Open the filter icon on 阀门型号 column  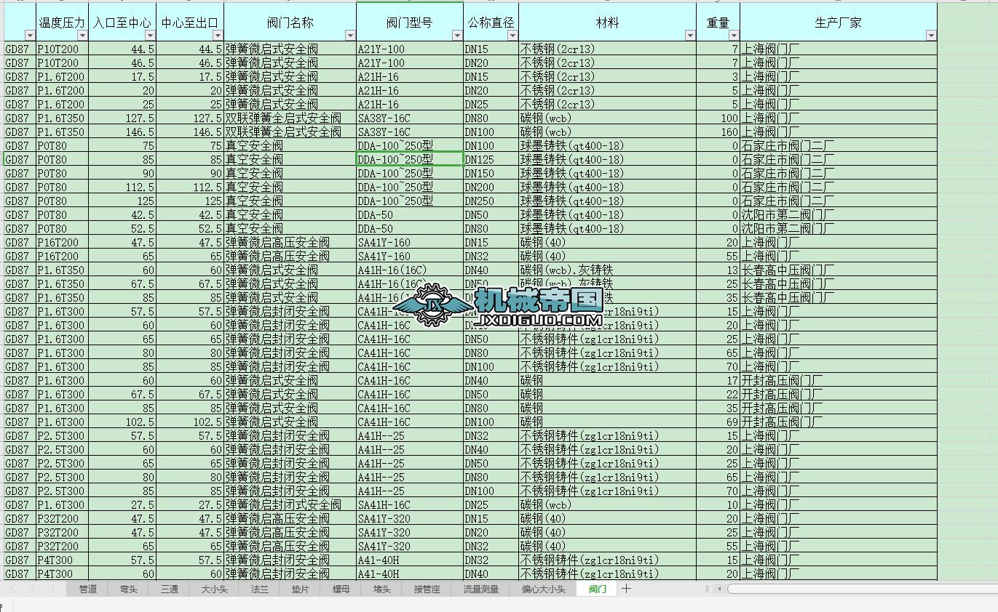pos(456,35)
